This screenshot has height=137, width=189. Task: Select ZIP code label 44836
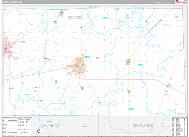pos(105,18)
